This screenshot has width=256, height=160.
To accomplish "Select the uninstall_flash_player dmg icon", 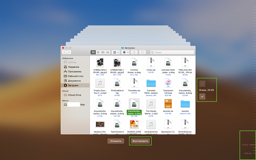I will point(168,62).
